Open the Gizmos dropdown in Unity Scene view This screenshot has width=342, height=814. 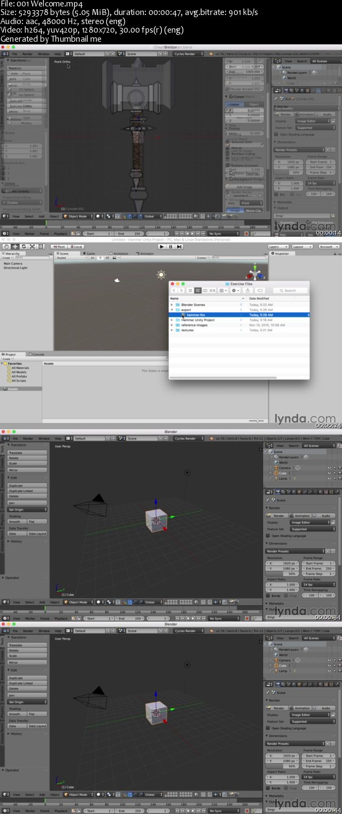pyautogui.click(x=203, y=258)
